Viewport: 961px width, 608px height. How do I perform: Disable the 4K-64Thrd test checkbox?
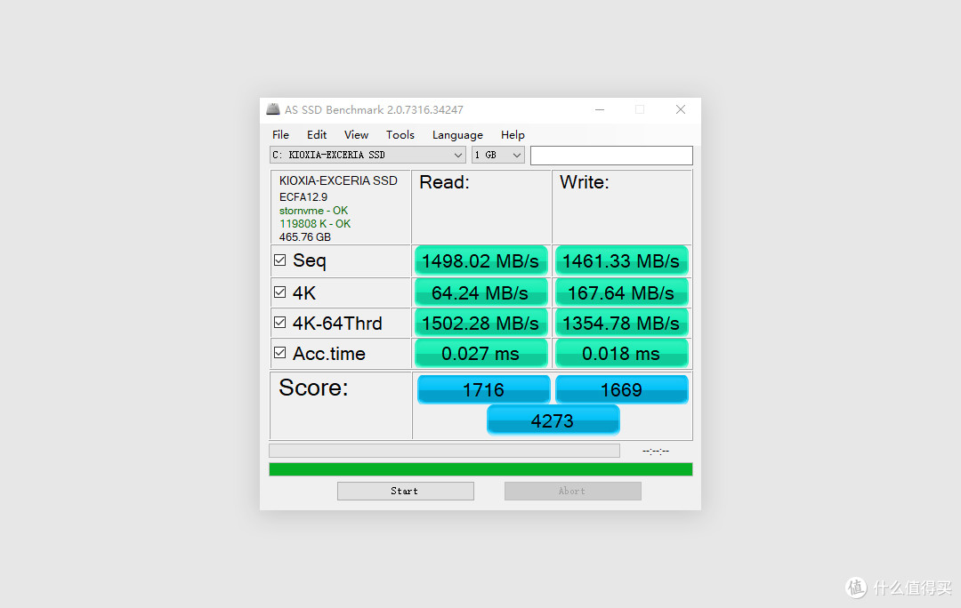click(279, 322)
